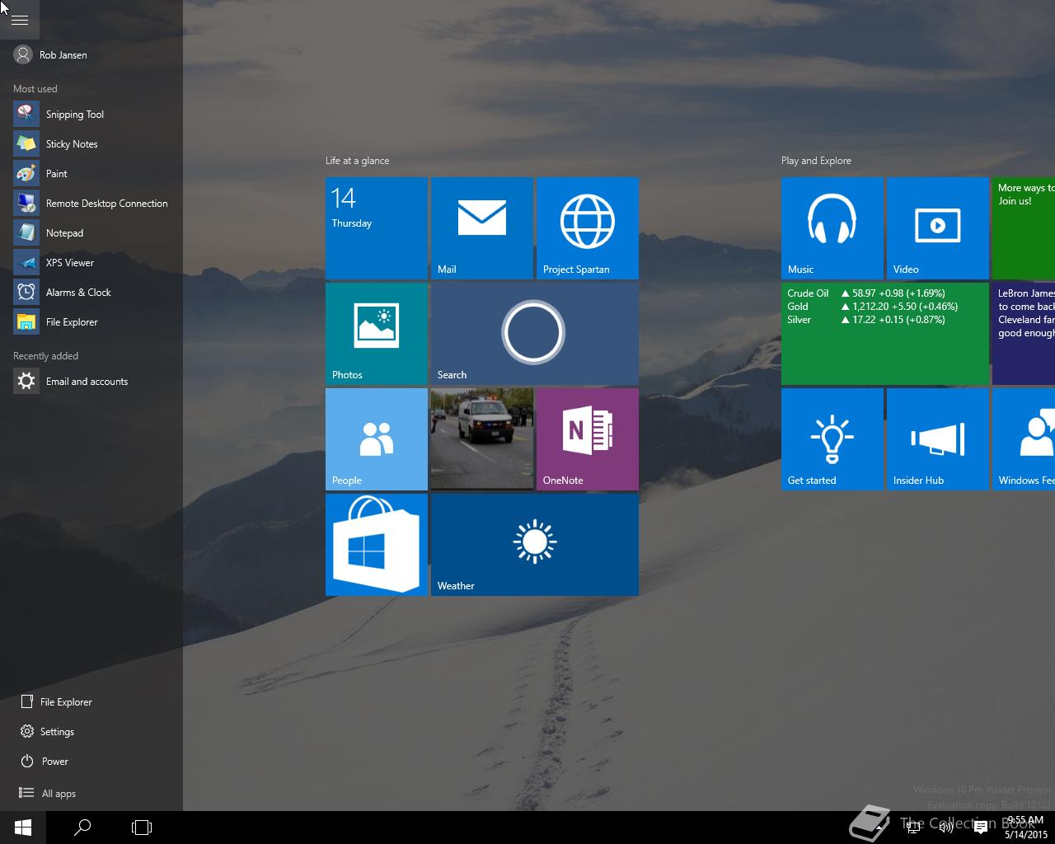Open the Photos tile
1055x844 pixels.
click(x=377, y=334)
